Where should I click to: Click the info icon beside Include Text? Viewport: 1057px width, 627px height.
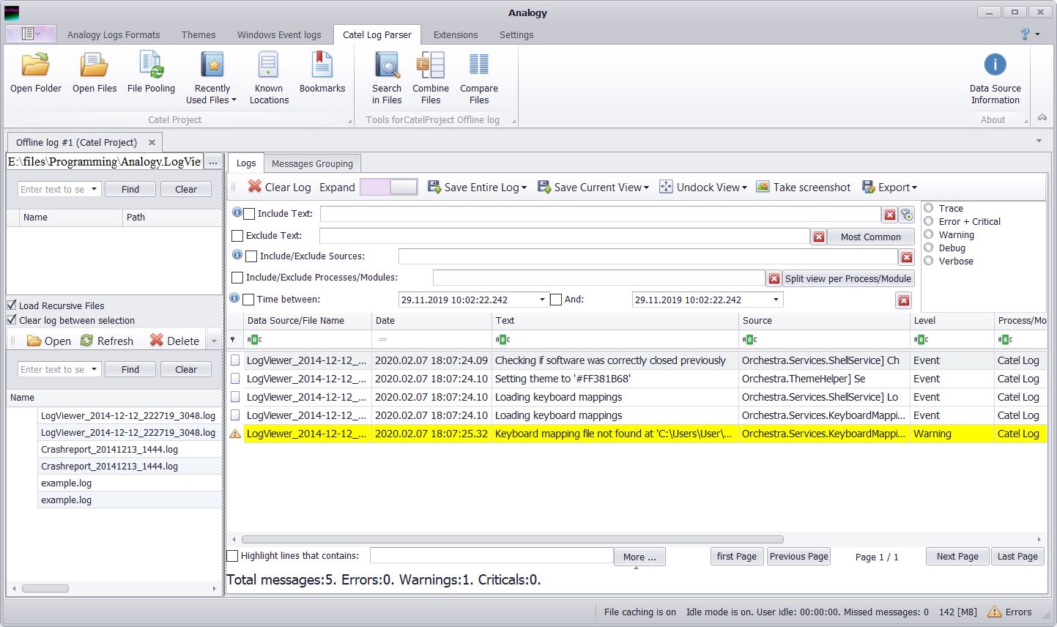pyautogui.click(x=237, y=212)
